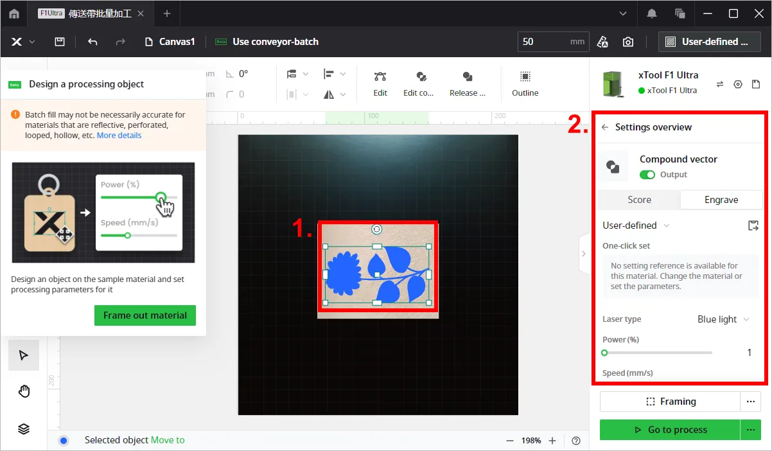This screenshot has height=451, width=772.
Task: Toggle the Output switch off
Action: pos(647,175)
